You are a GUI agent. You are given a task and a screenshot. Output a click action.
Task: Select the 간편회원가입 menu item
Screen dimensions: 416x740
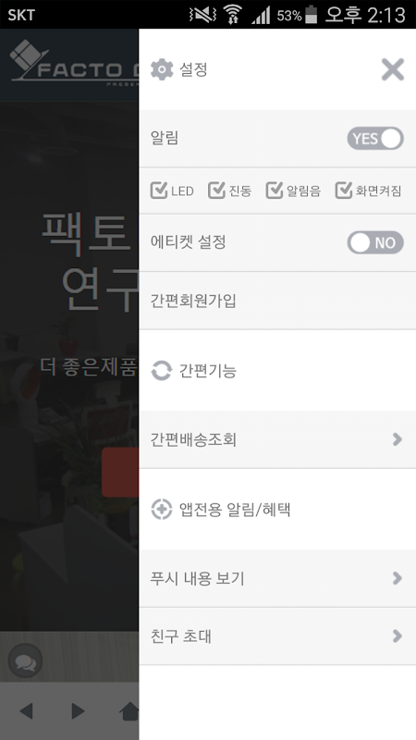tap(277, 301)
